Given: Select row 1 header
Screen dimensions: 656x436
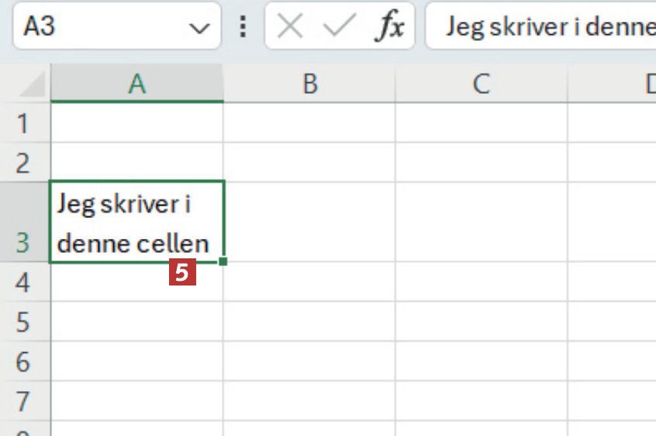Looking at the screenshot, I should tap(23, 123).
